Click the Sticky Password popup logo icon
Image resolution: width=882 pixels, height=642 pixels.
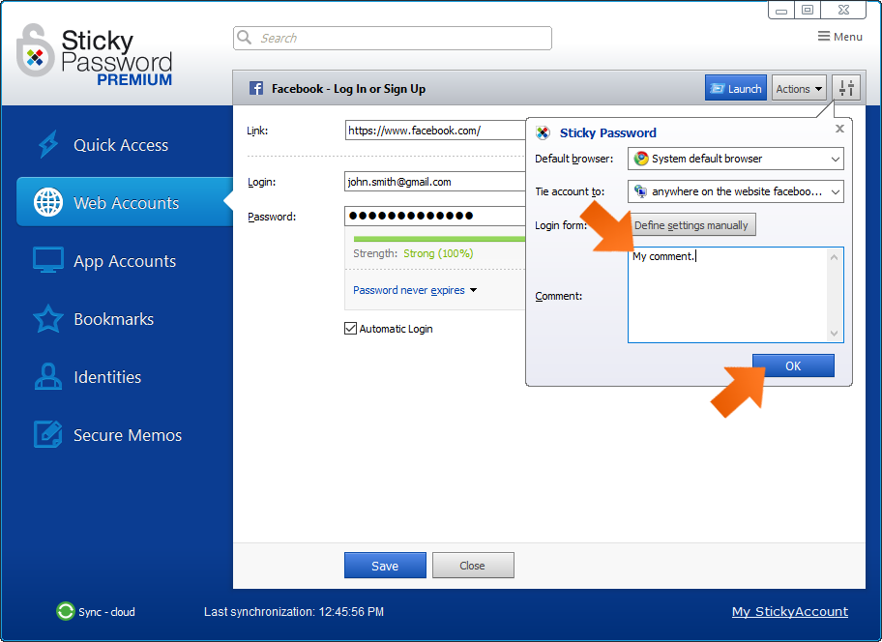click(x=543, y=132)
